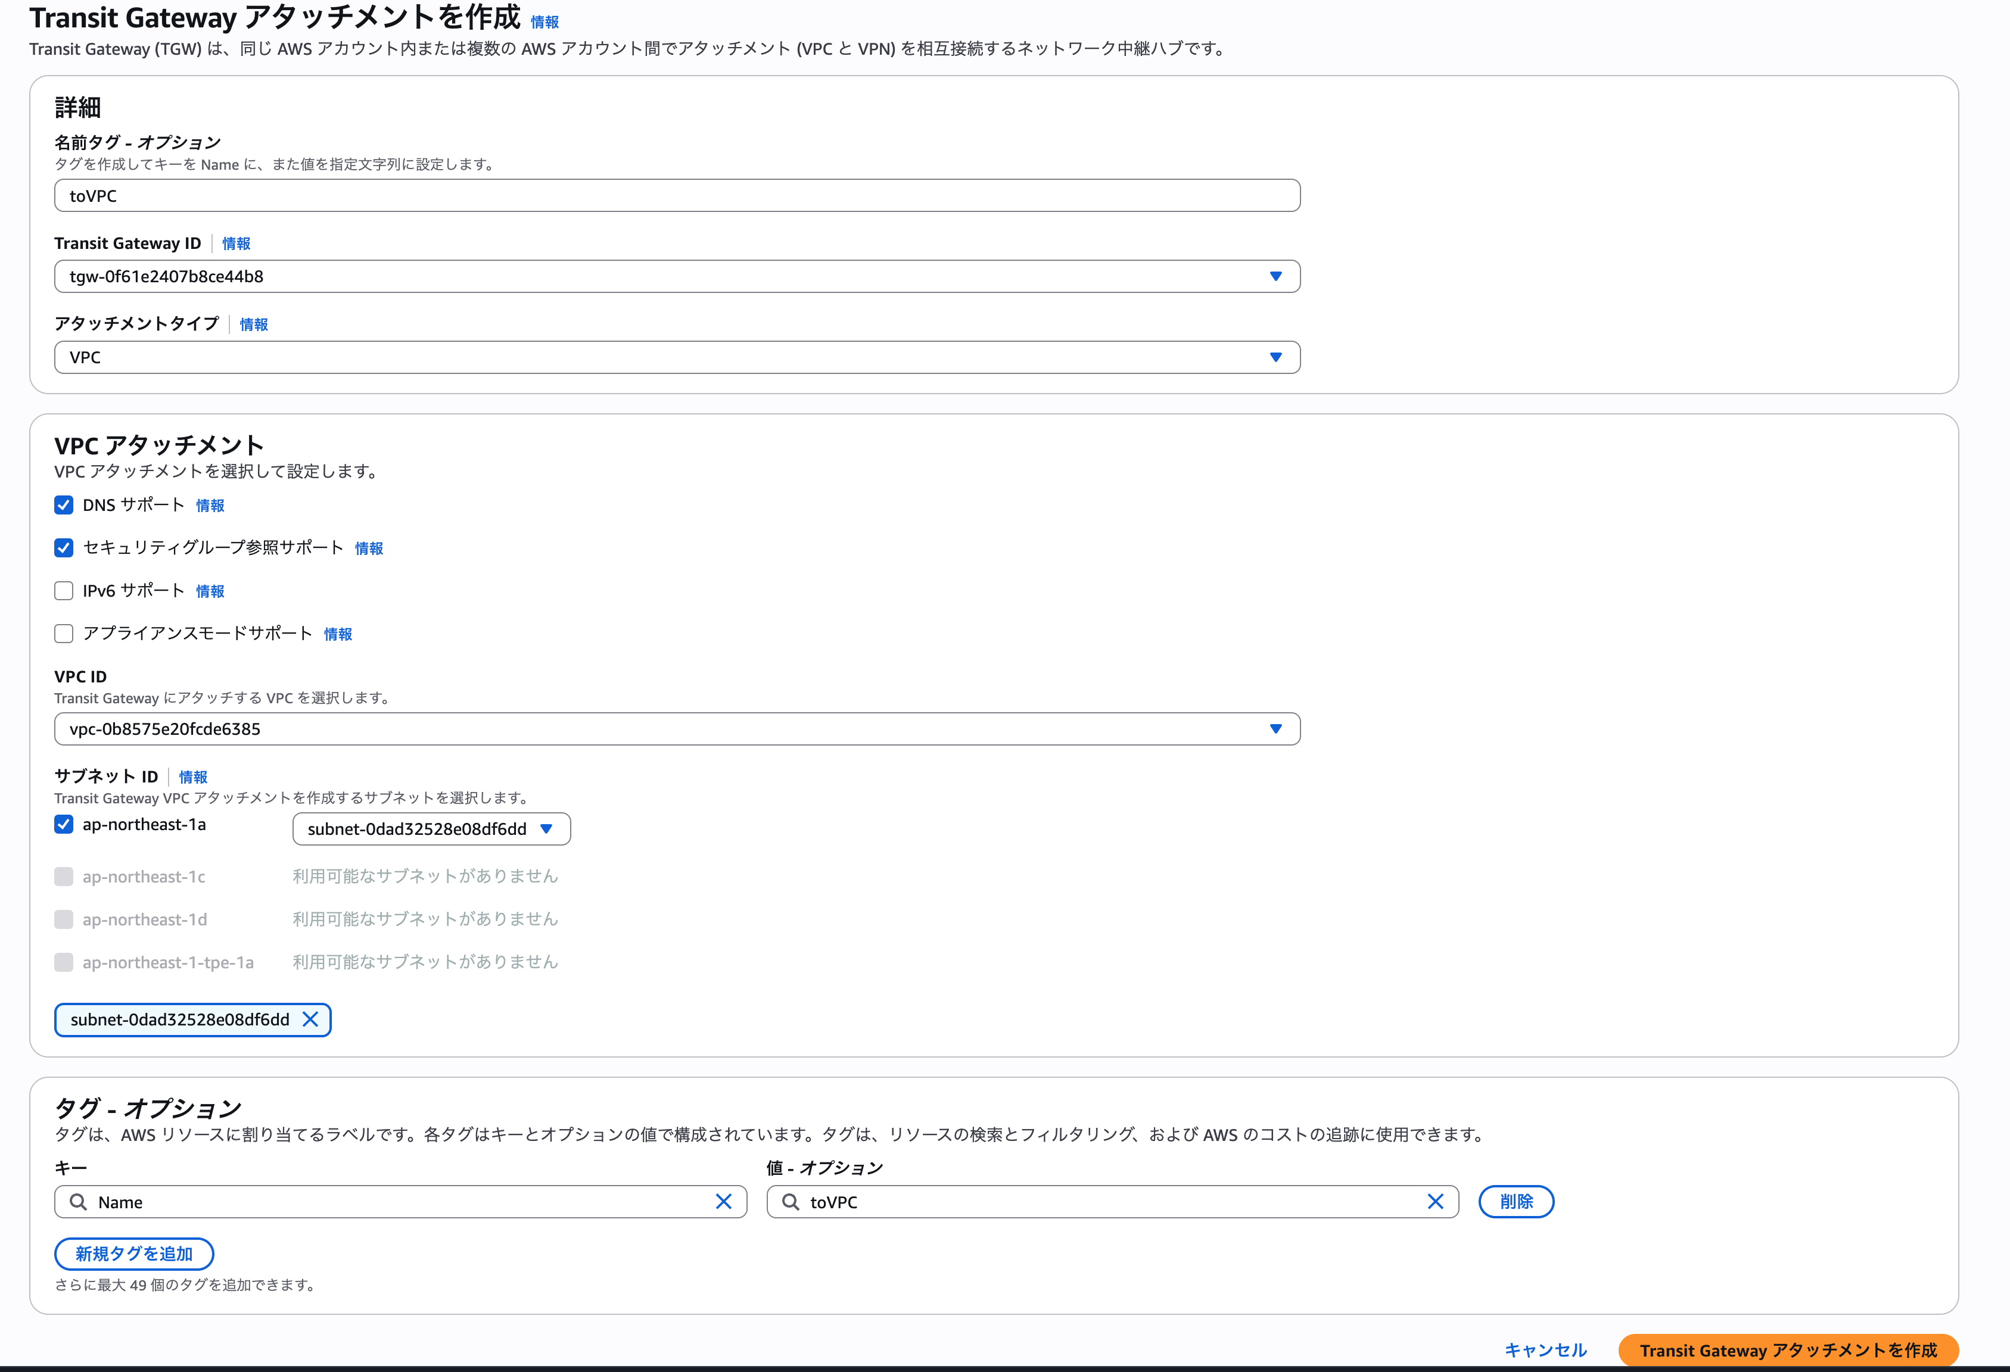The height and width of the screenshot is (1372, 2010).
Task: Click the VPC ID dropdown arrow
Action: 1275,729
